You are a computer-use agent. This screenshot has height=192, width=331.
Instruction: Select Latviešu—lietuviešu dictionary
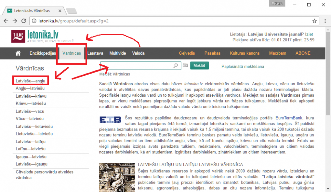pyautogui.click(x=34, y=127)
